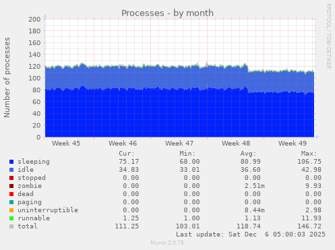
Task: Click the stopped legend color swatch
Action: pos(11,178)
